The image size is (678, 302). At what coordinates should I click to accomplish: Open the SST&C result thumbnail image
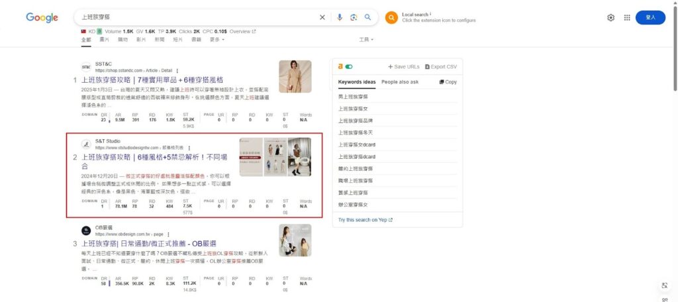pyautogui.click(x=295, y=76)
